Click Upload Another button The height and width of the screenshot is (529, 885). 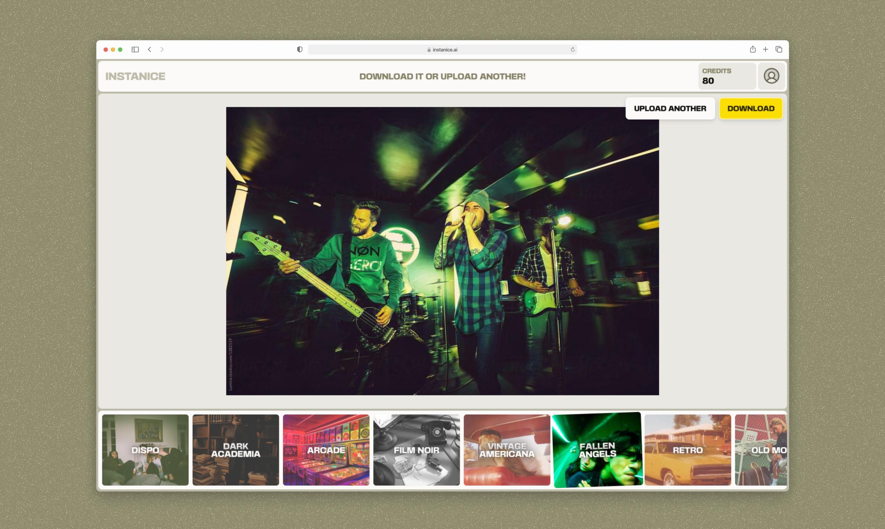point(670,108)
